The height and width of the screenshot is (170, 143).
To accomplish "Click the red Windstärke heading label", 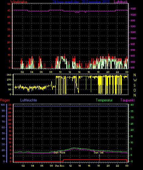I will coord(19,2).
